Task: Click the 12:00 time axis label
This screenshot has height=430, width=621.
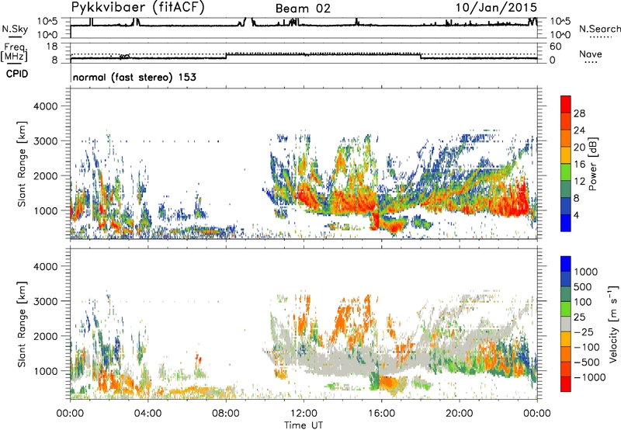Action: tap(304, 414)
